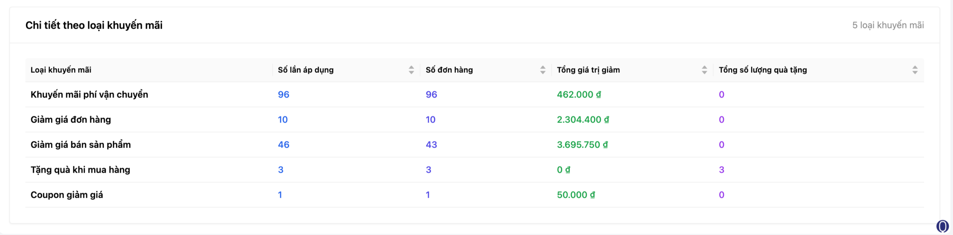Click the '5 loại khuyến mãi' count label
This screenshot has width=953, height=235.
pos(888,25)
